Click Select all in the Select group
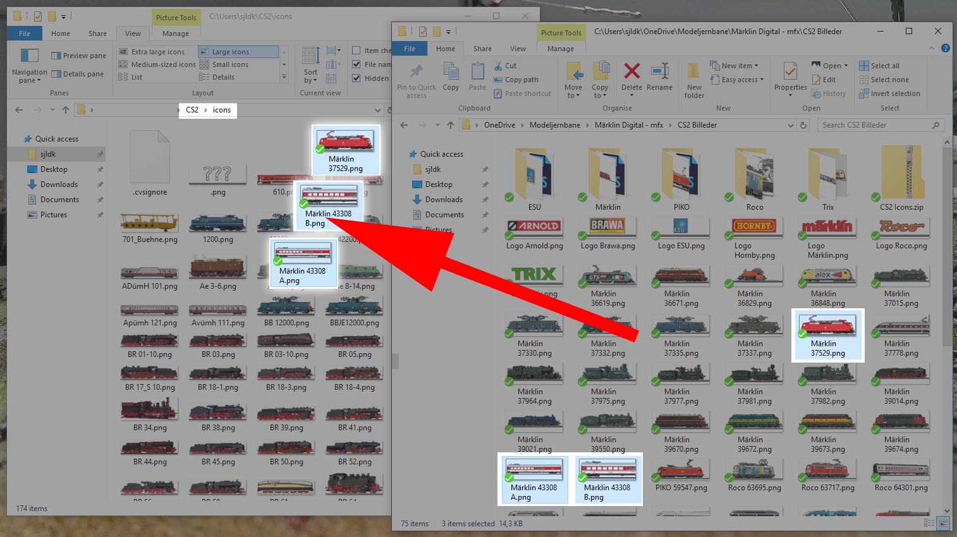This screenshot has height=537, width=957. (x=879, y=66)
